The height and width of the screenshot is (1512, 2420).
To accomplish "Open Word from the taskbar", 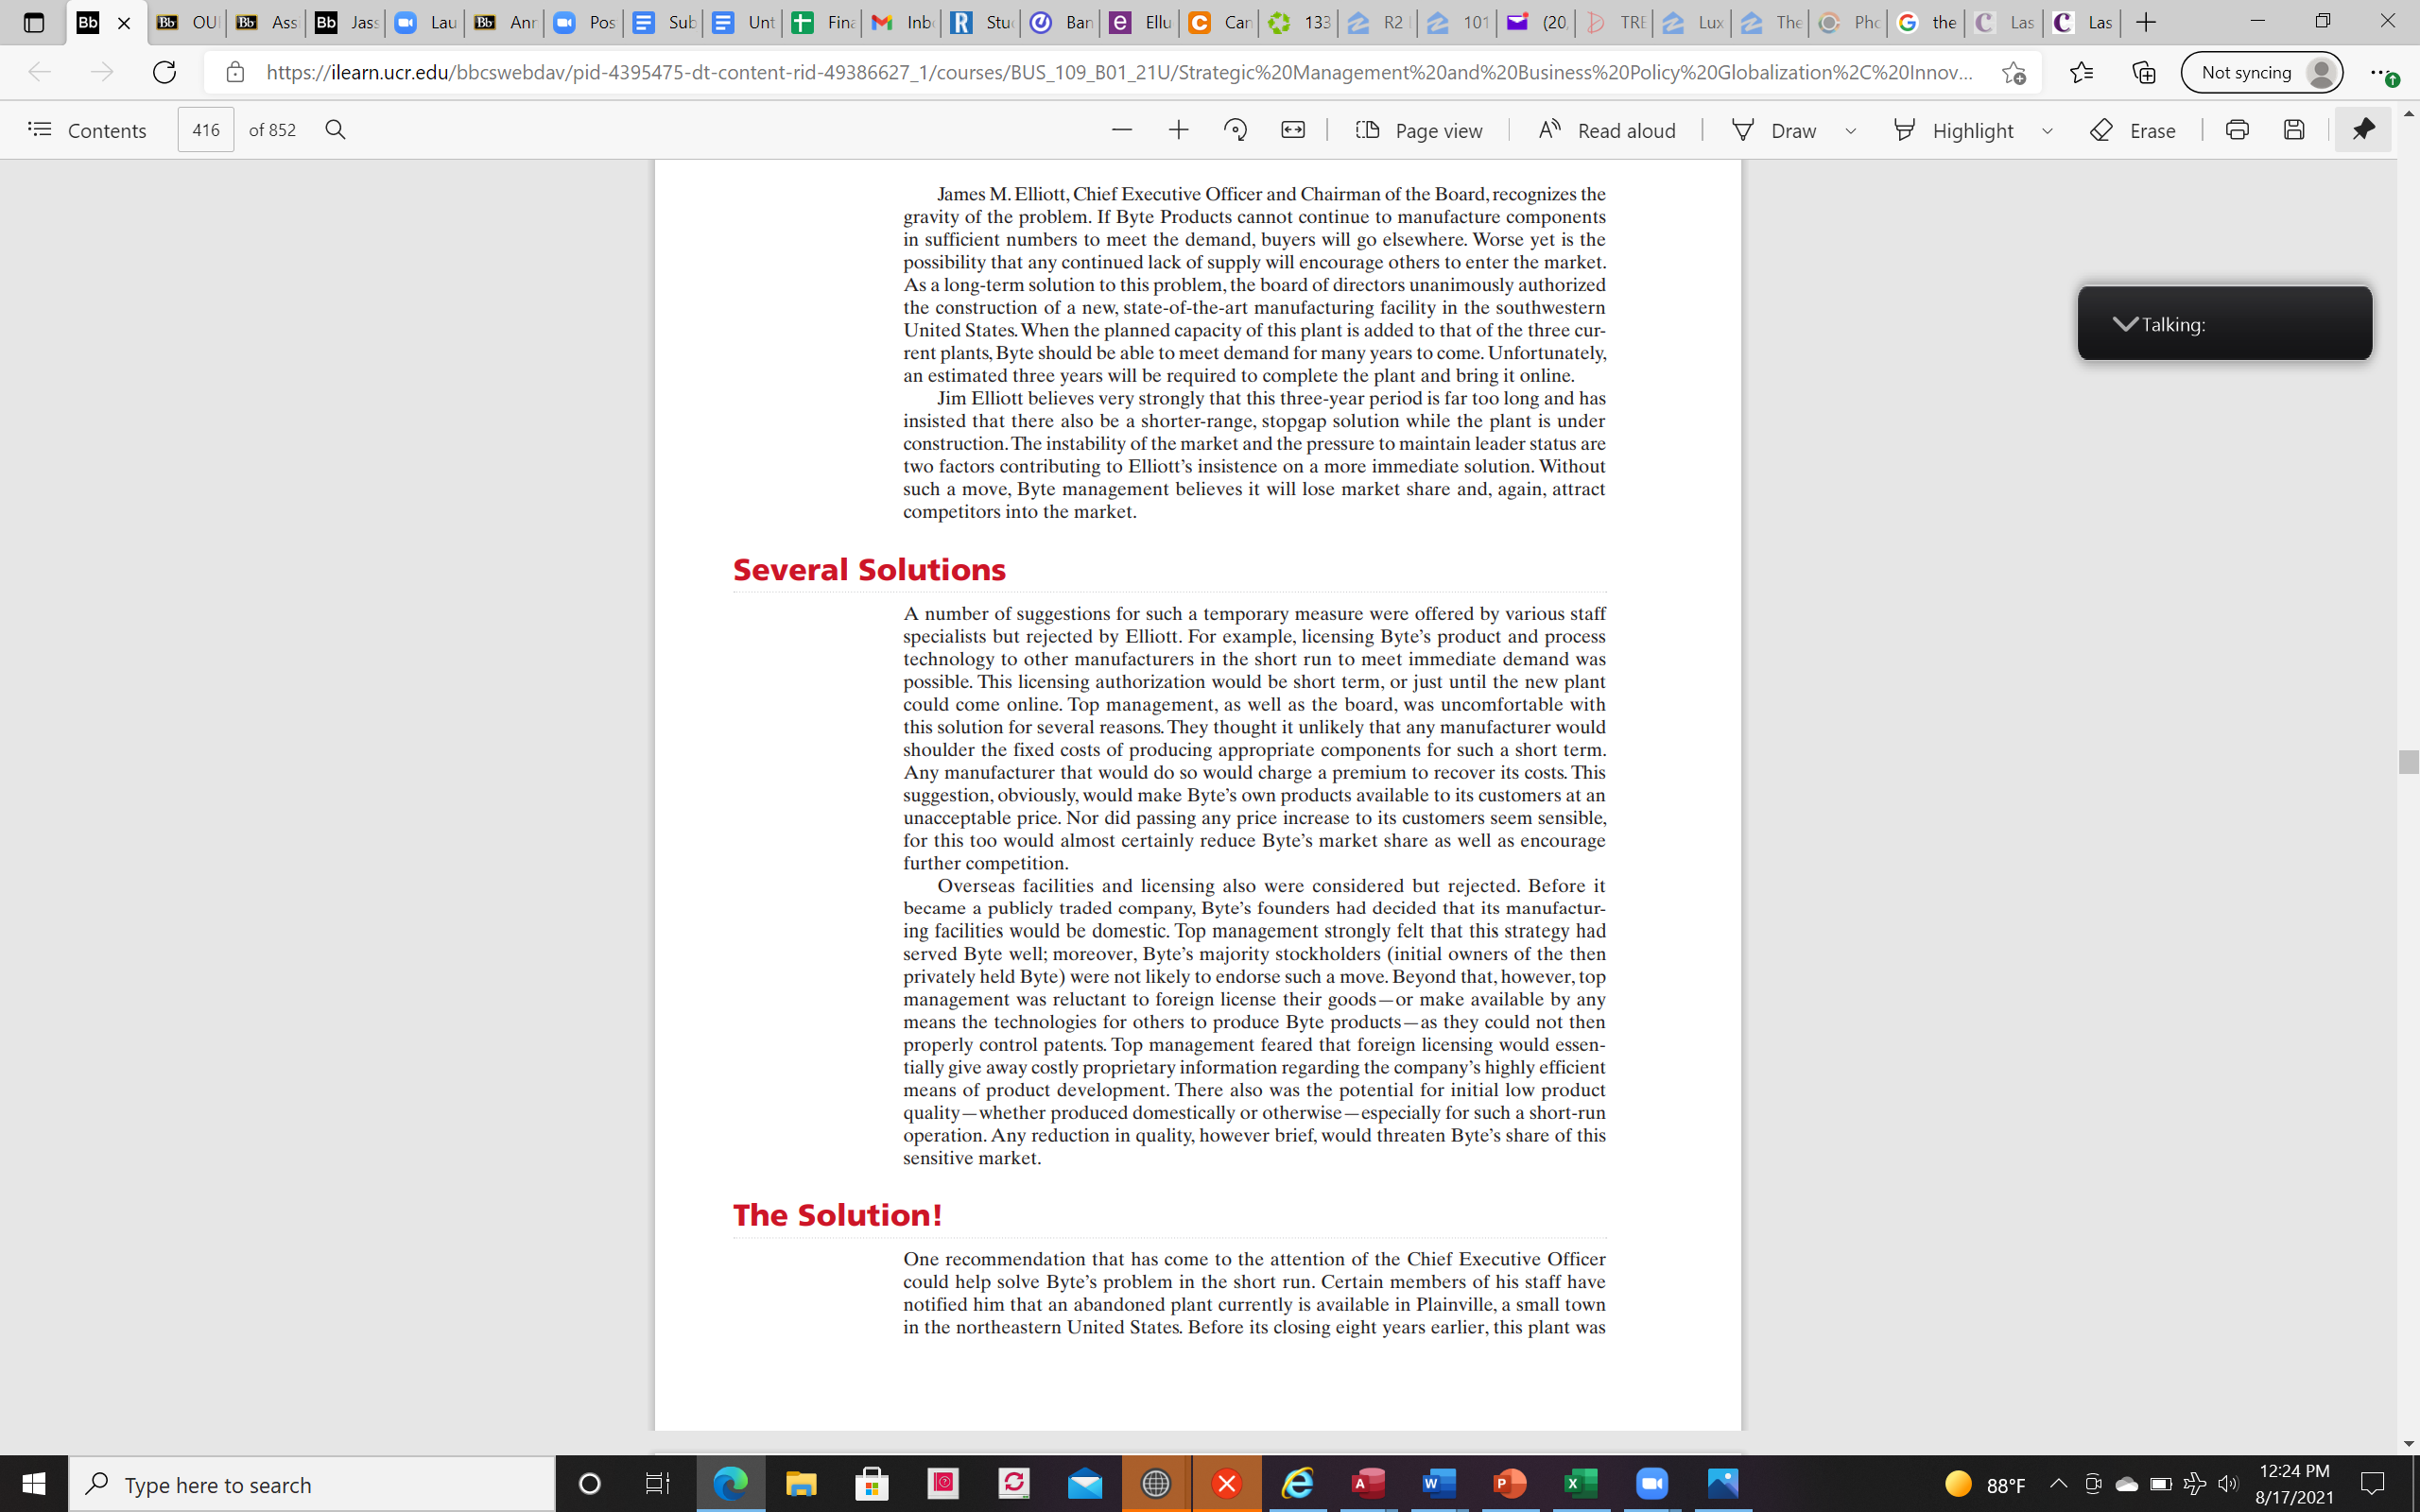I will pos(1439,1484).
